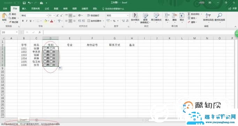This screenshot has height=126, width=238.
Task: Select the Sheet1 worksheet tab
Action: coord(23,120)
